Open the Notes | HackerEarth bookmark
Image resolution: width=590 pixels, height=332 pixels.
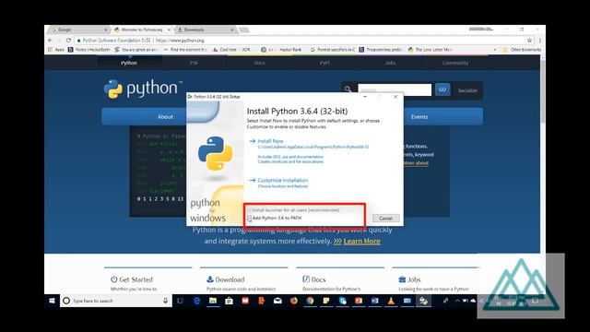89,50
